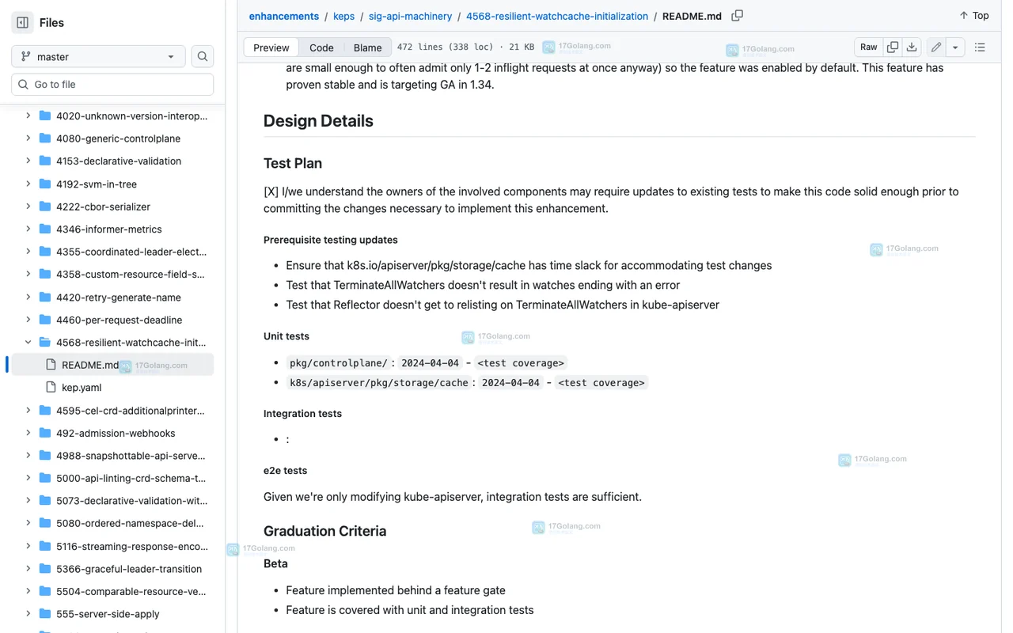The height and width of the screenshot is (633, 1013).
Task: Edit this file with pencil icon
Action: click(936, 47)
